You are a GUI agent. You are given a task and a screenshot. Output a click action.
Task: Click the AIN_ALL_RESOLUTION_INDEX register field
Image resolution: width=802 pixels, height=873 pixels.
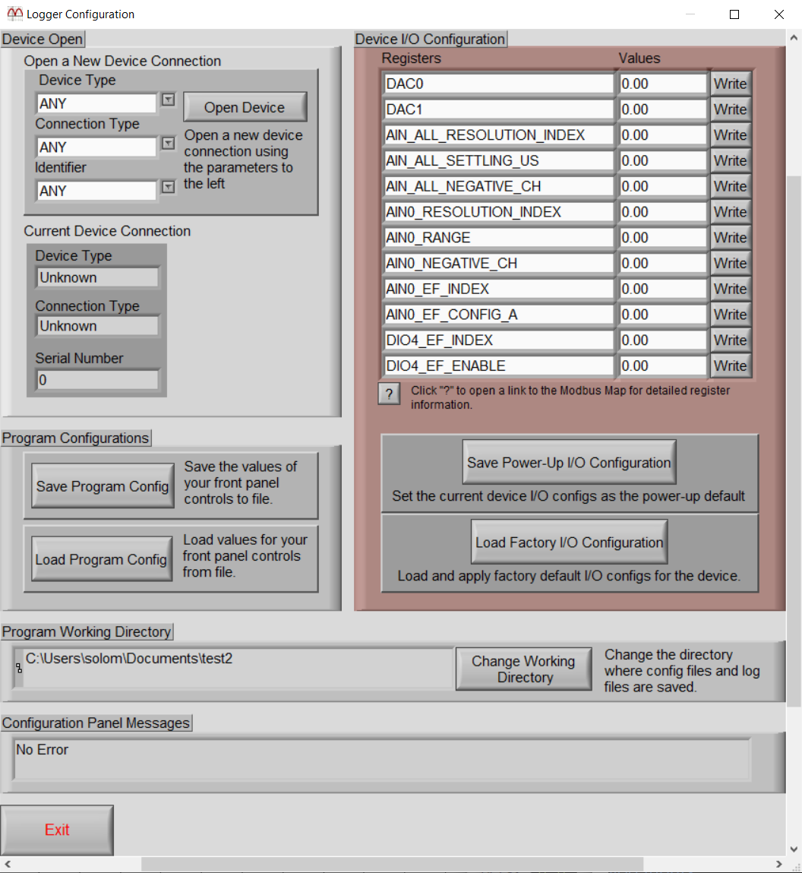[x=499, y=134]
